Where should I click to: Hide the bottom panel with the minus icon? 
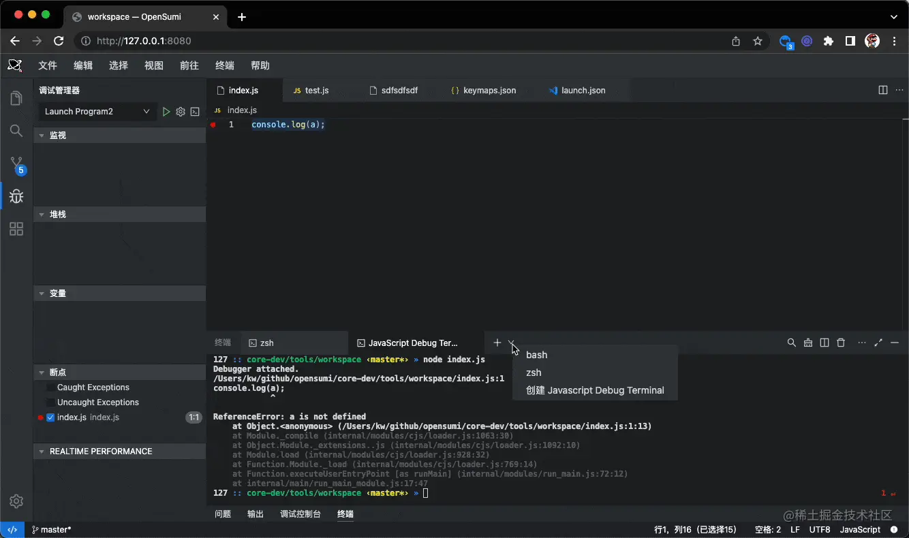click(x=895, y=343)
